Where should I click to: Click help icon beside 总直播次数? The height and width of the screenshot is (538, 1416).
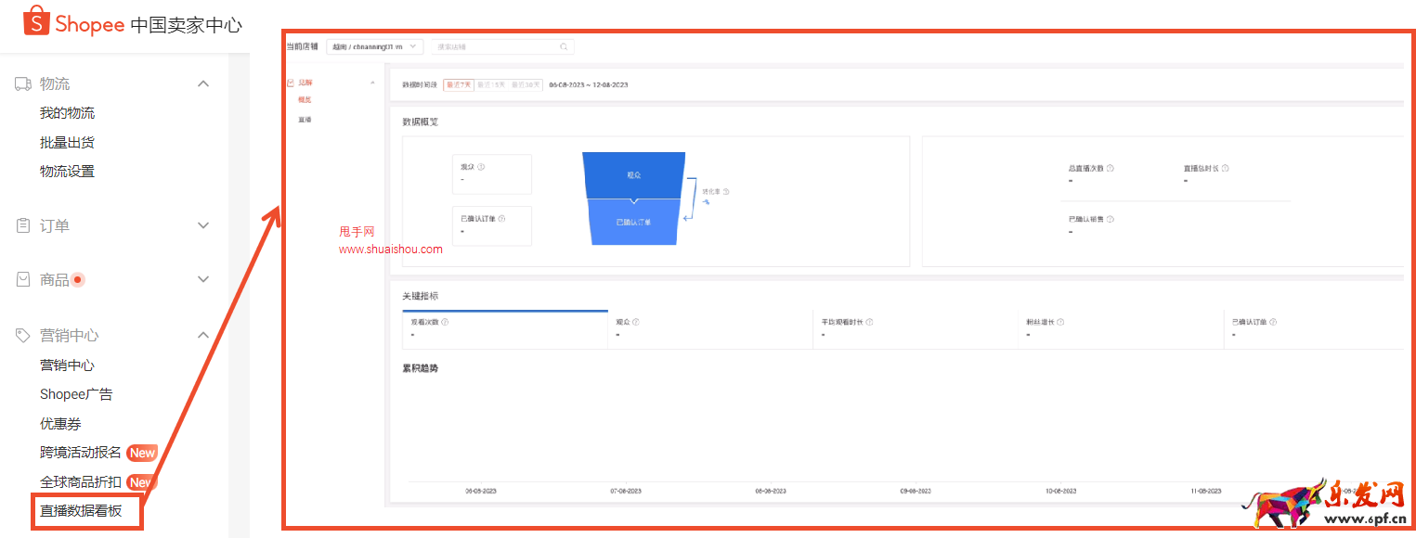[1111, 169]
